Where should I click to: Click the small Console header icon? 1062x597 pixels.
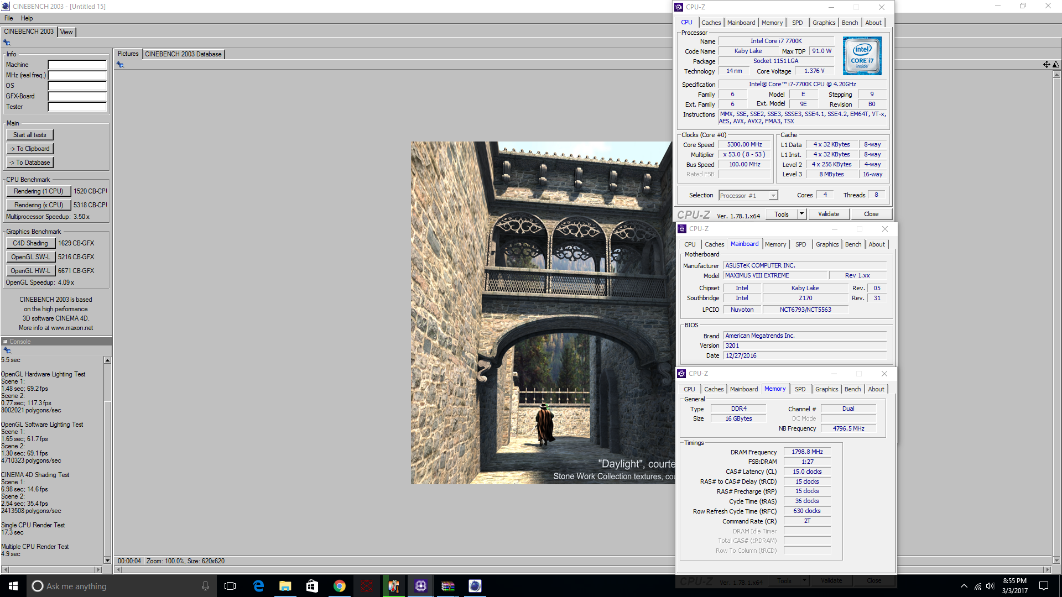5,342
